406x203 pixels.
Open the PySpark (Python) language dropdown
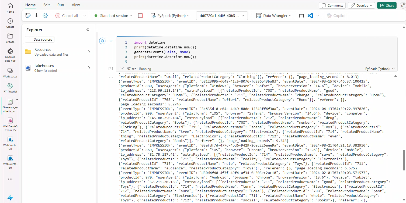170,16
